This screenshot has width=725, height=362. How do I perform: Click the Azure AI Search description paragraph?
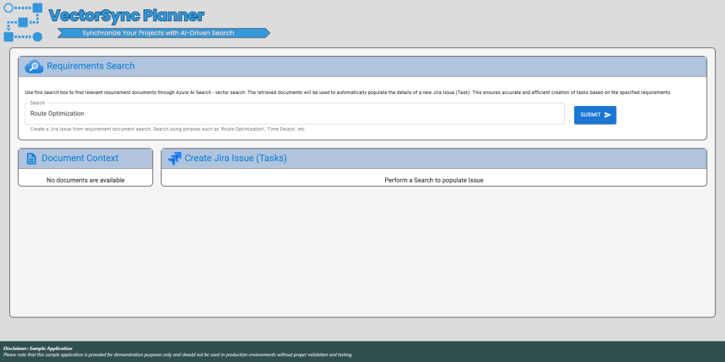pyautogui.click(x=347, y=93)
